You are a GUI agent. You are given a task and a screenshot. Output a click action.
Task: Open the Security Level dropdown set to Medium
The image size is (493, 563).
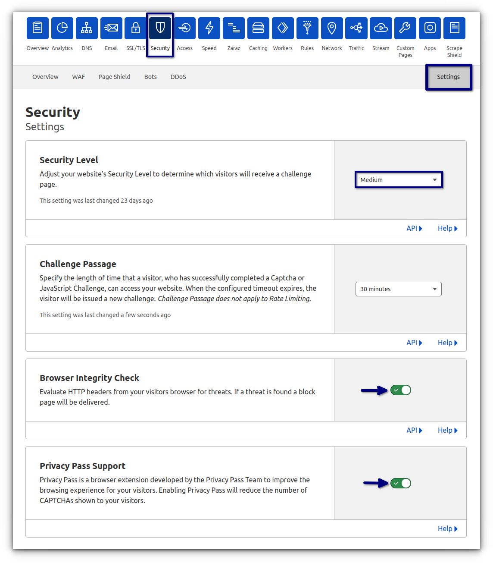pyautogui.click(x=398, y=179)
